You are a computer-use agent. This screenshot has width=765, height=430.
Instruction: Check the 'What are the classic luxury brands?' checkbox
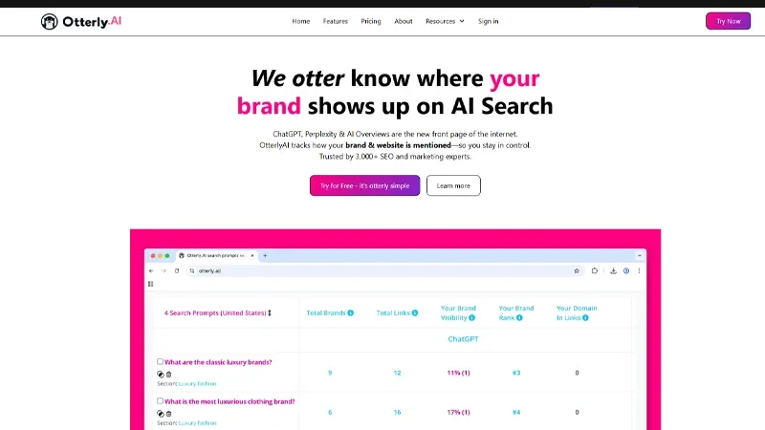point(160,362)
